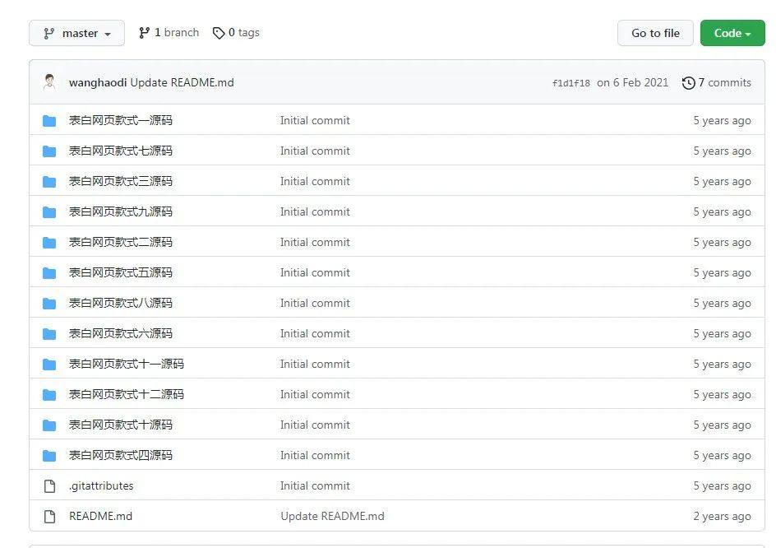Click folder icon for 表白网页款式十二源码
The height and width of the screenshot is (548, 776).
(49, 395)
